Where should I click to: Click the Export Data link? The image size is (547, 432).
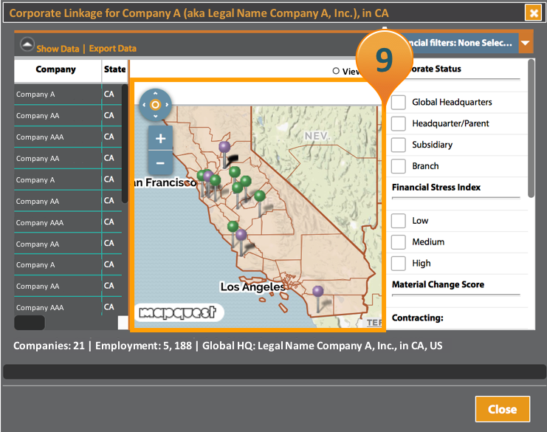[x=113, y=49]
